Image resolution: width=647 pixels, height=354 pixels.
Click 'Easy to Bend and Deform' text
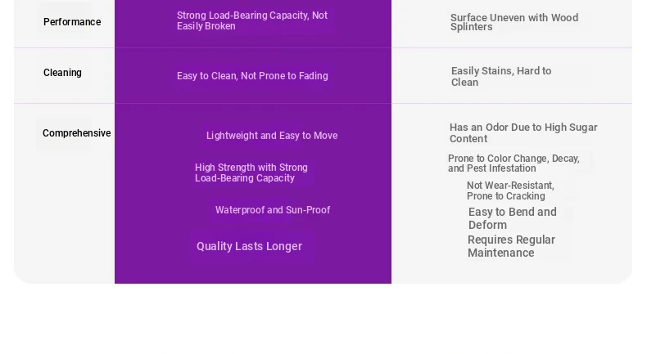click(x=513, y=218)
